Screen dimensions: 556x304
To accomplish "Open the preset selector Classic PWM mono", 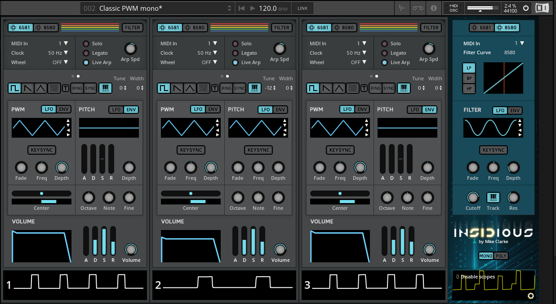I will 157,8.
